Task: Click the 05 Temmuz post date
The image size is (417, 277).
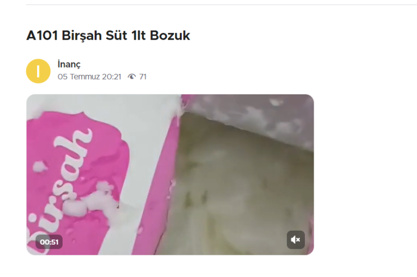Action: click(79, 77)
